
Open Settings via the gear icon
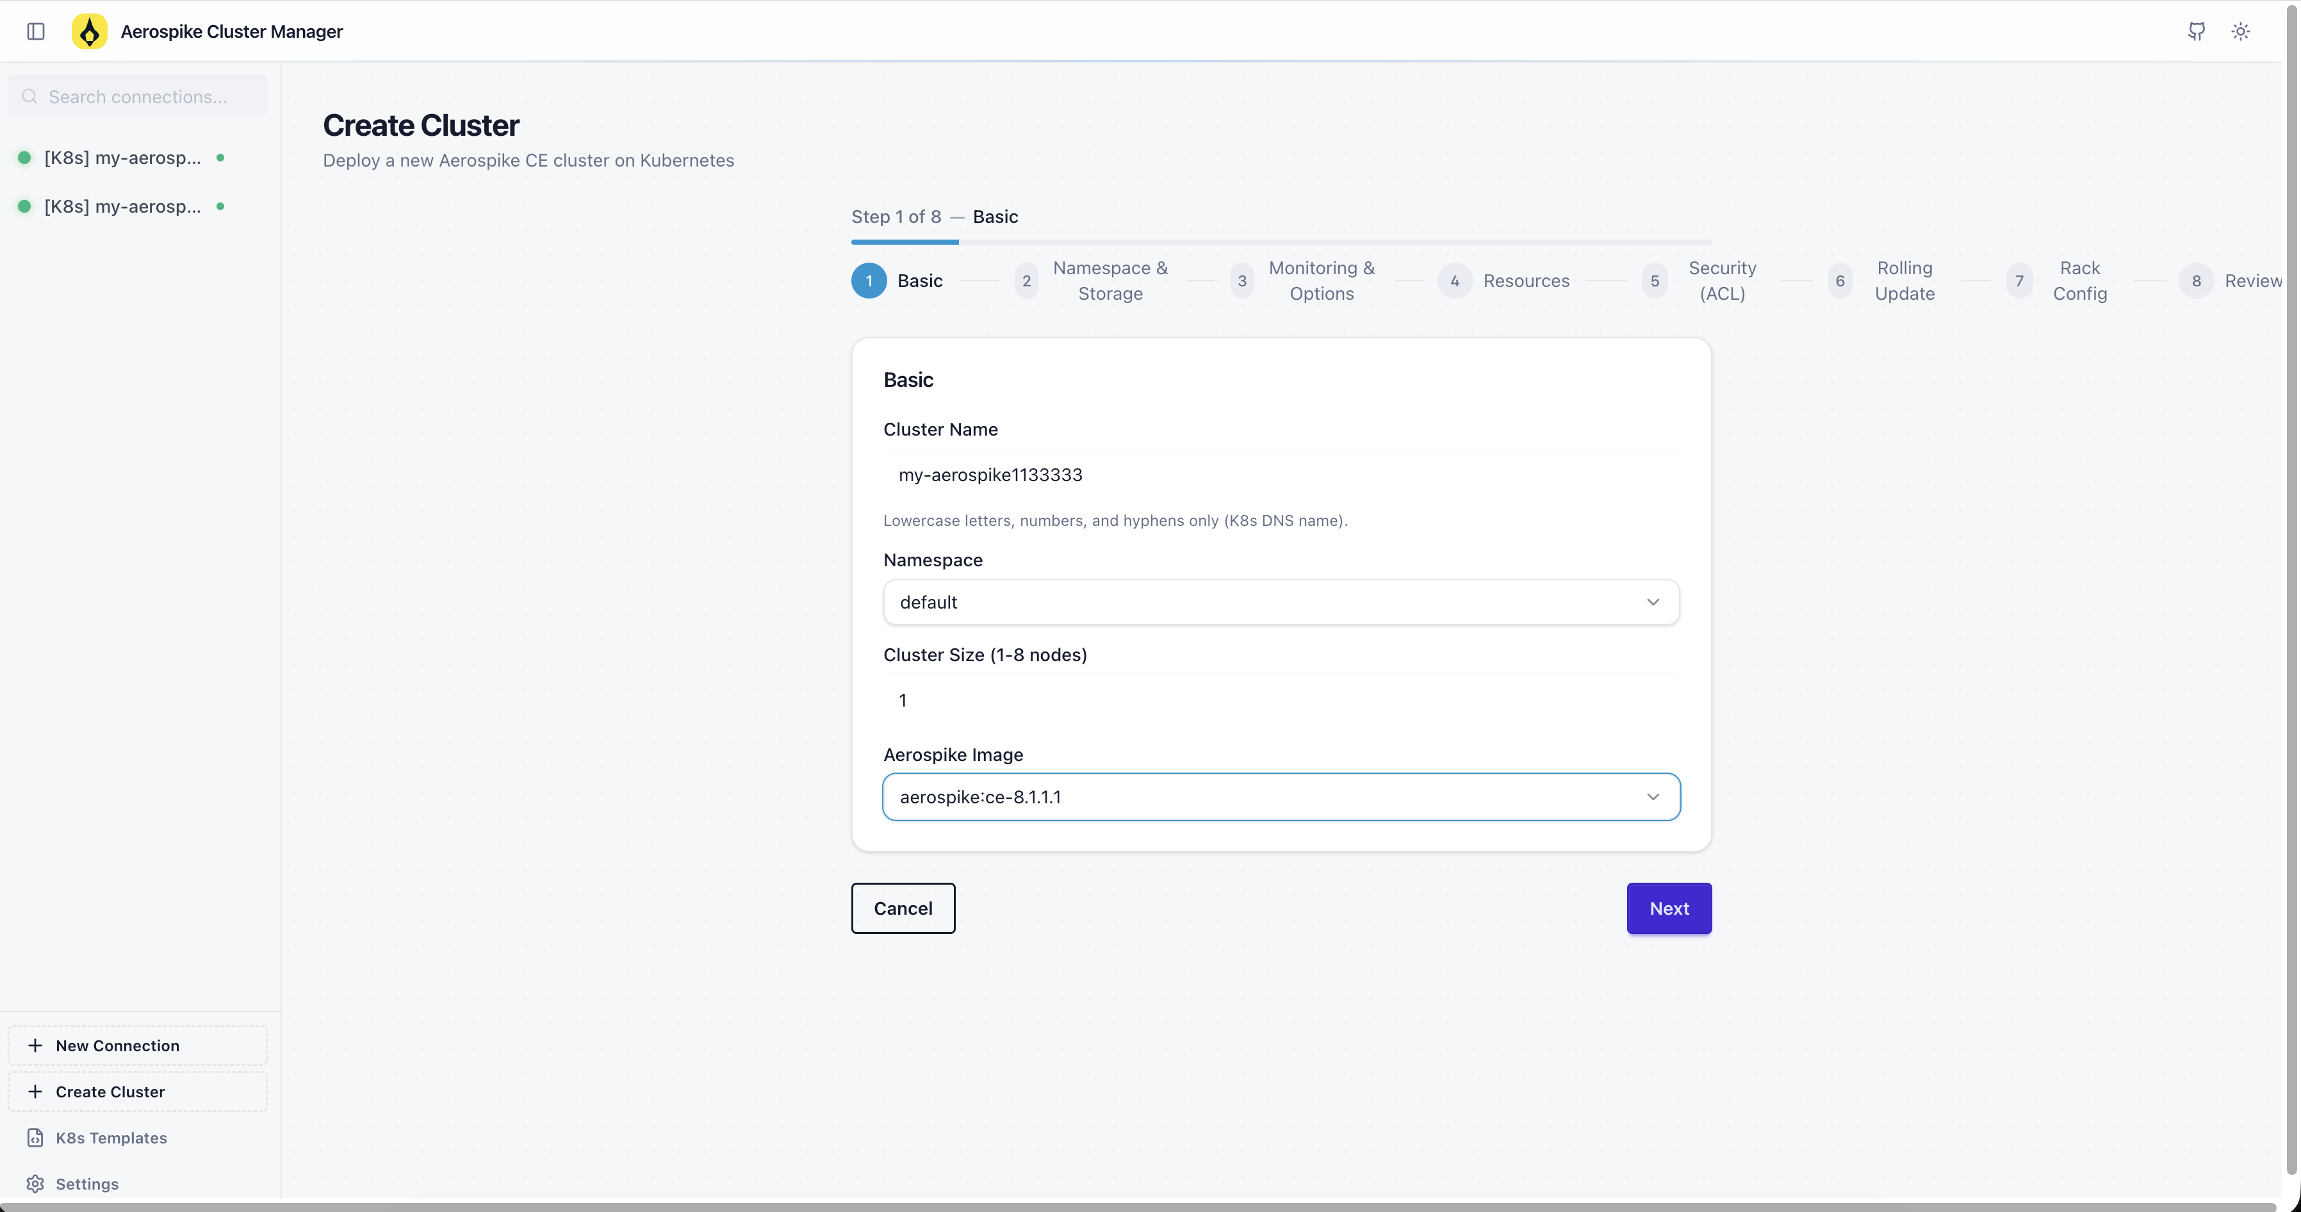pos(35,1183)
